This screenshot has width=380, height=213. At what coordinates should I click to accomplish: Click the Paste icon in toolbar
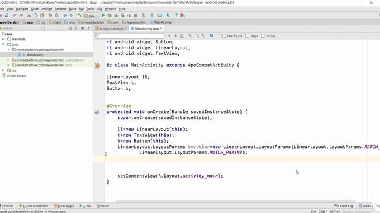pos(42,15)
